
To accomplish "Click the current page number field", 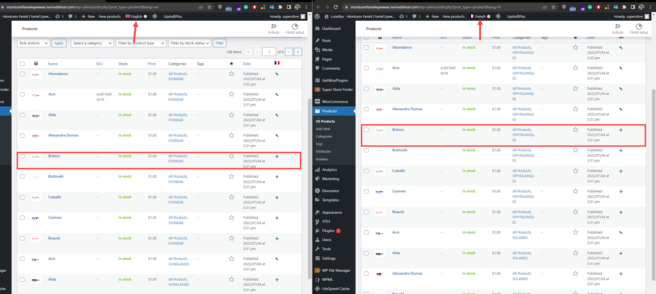I will click(269, 52).
